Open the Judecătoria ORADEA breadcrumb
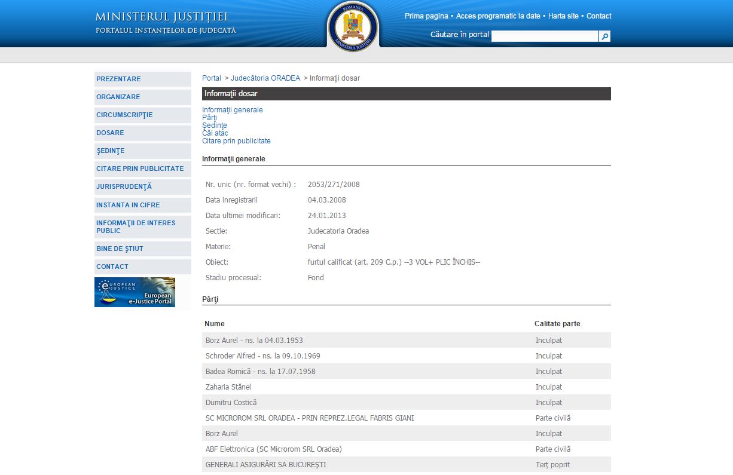This screenshot has width=733, height=475. [x=265, y=78]
